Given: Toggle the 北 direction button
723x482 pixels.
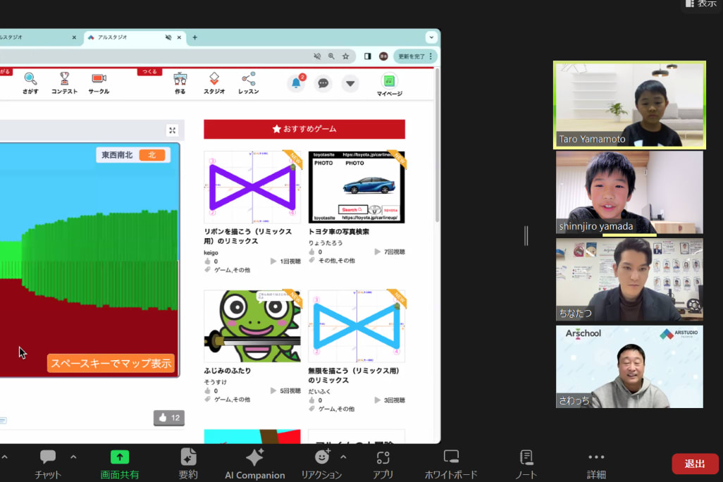Looking at the screenshot, I should click(152, 155).
